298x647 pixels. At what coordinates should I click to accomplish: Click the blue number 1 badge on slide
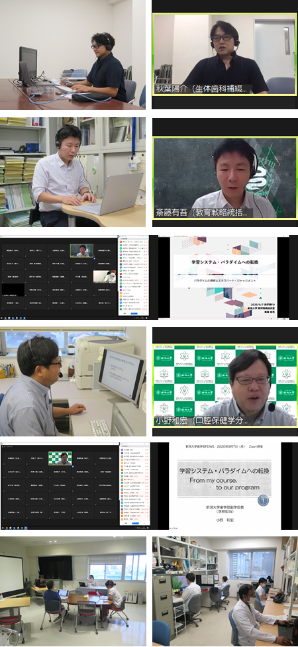[x=263, y=501]
